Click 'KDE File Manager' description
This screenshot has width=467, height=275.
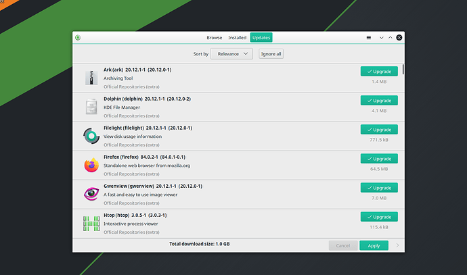click(x=122, y=107)
